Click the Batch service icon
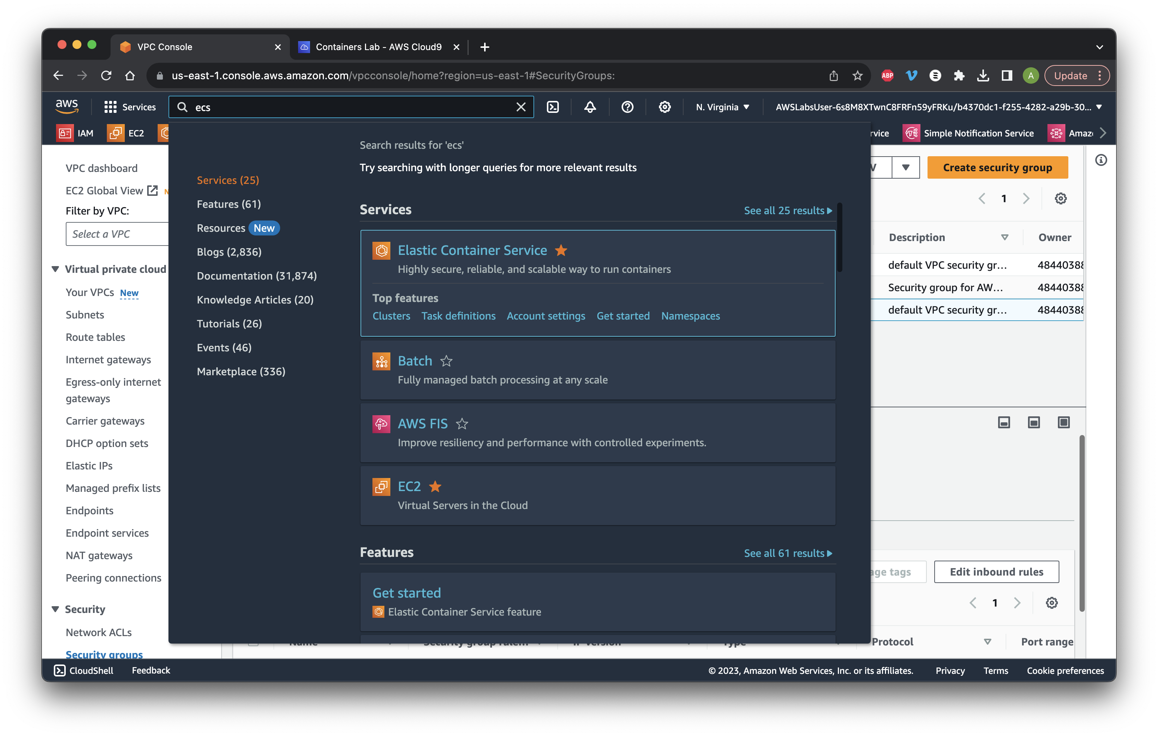 [381, 361]
